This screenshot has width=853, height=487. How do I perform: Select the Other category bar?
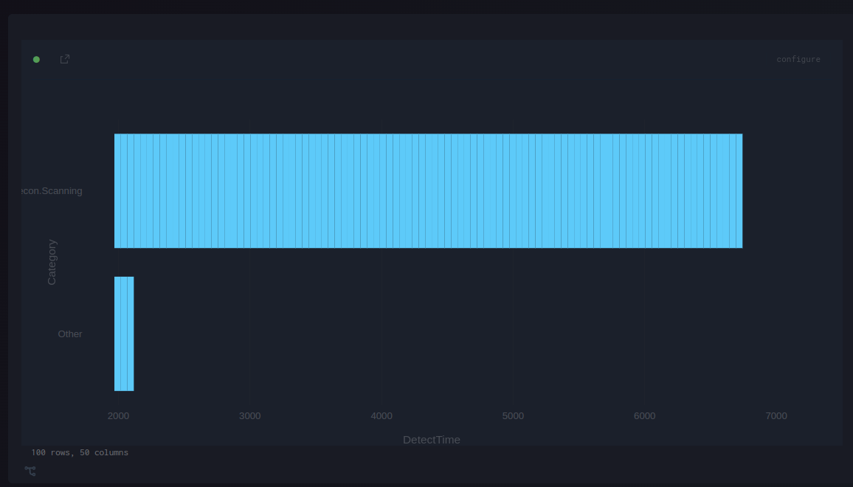point(124,334)
